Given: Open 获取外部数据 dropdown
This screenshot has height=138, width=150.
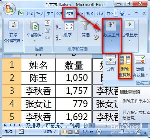Looking at the screenshot, I should click(13, 36).
